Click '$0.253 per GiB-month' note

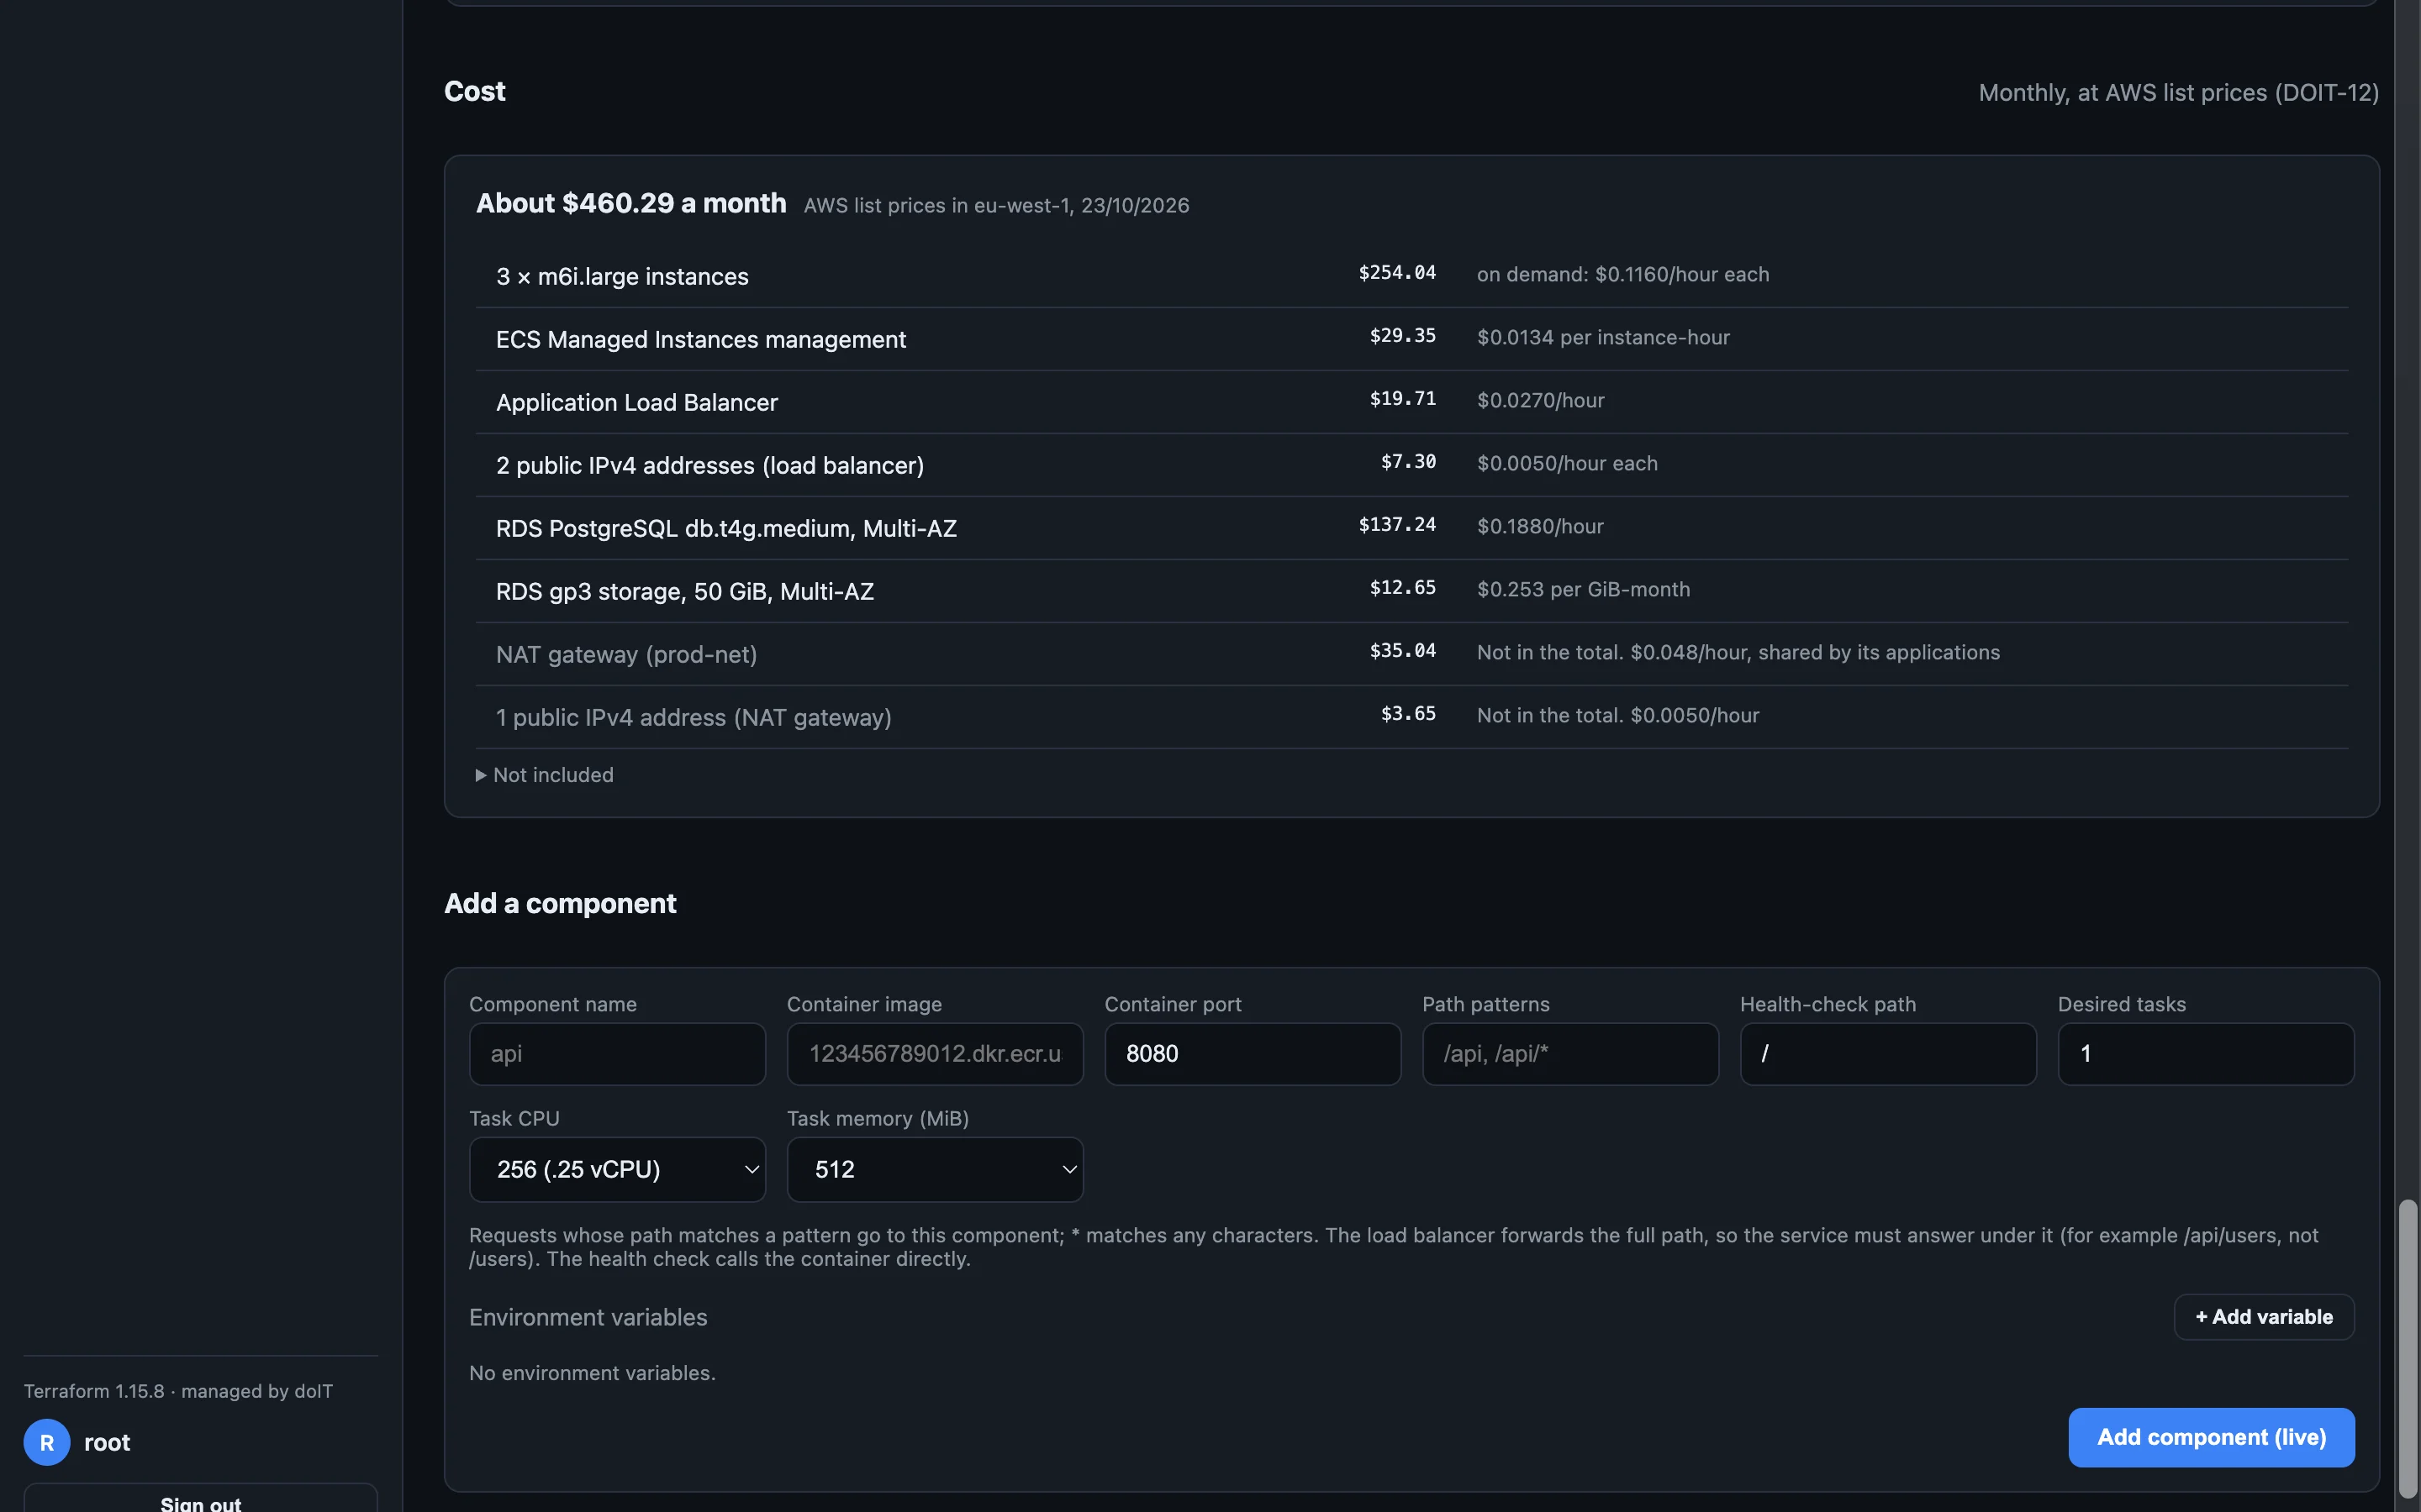(x=1584, y=589)
